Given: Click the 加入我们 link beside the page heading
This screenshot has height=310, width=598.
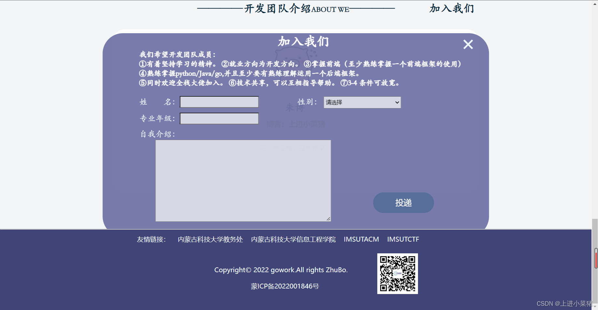Looking at the screenshot, I should coord(452,8).
